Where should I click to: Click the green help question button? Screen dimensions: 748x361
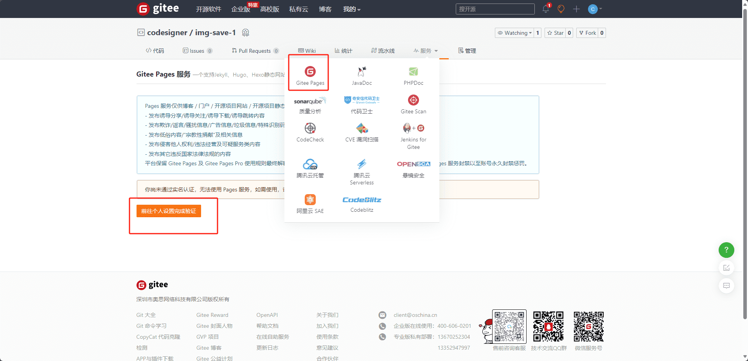(726, 250)
